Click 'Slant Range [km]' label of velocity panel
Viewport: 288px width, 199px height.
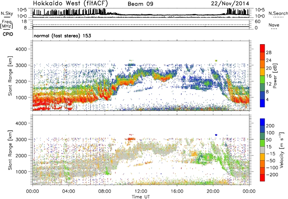pyautogui.click(x=10, y=150)
